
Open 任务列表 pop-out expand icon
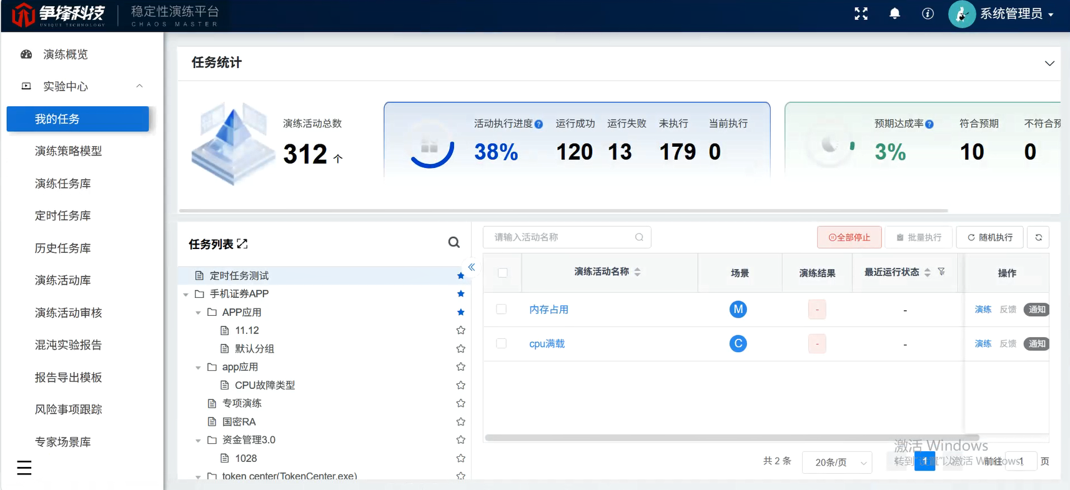pos(242,244)
